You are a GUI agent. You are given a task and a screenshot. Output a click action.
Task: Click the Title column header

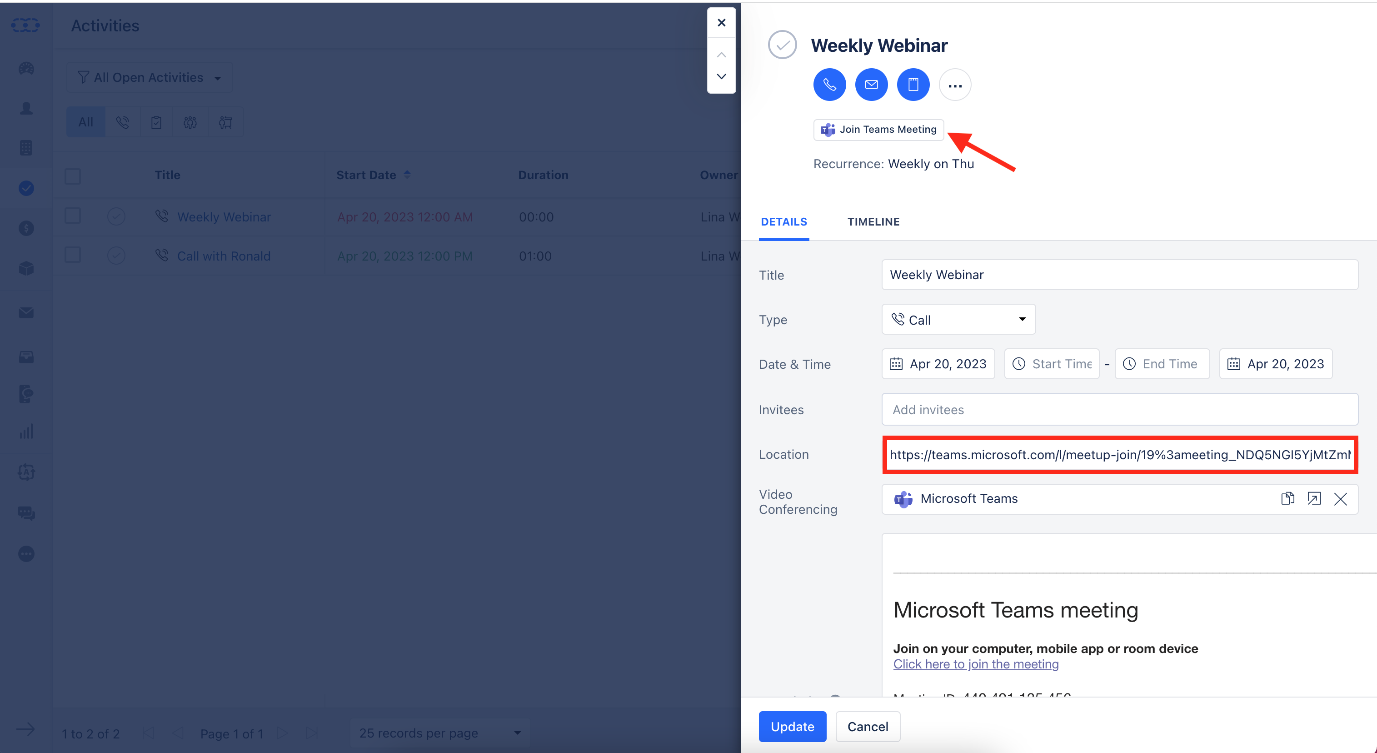tap(167, 175)
